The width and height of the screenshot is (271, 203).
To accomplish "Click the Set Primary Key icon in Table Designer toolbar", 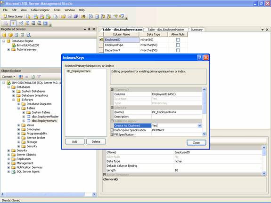I will click(13, 23).
